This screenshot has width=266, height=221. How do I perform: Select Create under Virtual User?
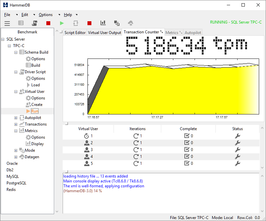pos(37,105)
